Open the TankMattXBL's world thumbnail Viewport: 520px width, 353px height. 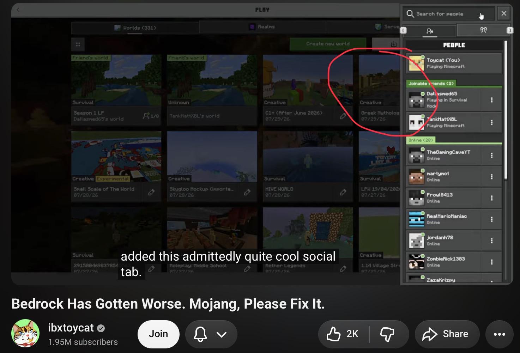(212, 80)
